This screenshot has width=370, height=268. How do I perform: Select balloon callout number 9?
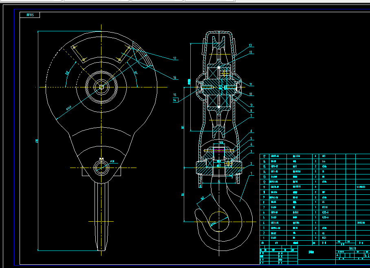click(251, 105)
